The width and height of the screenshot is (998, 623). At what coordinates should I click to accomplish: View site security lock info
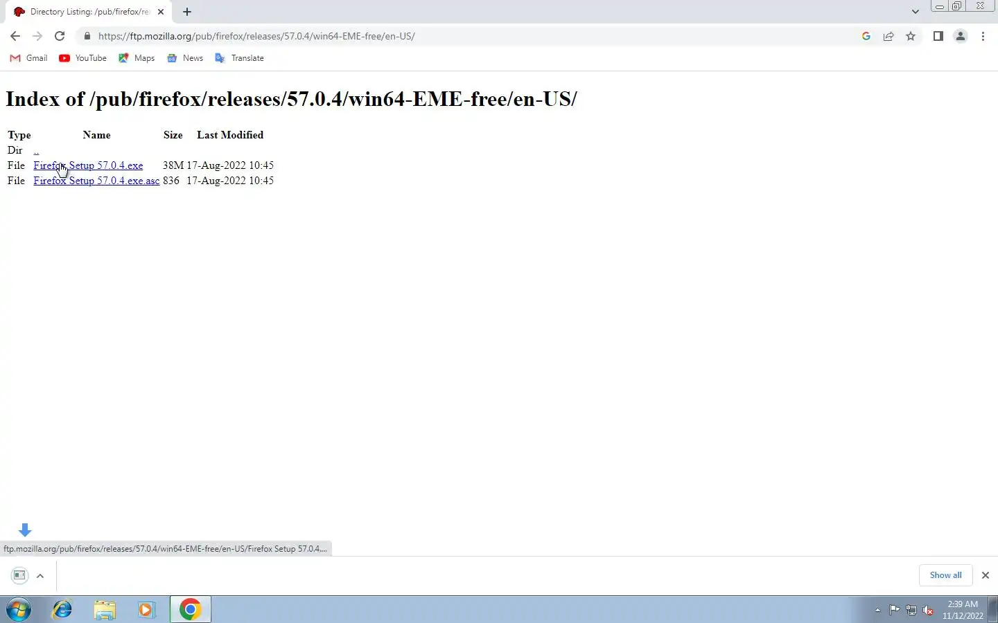pyautogui.click(x=87, y=36)
